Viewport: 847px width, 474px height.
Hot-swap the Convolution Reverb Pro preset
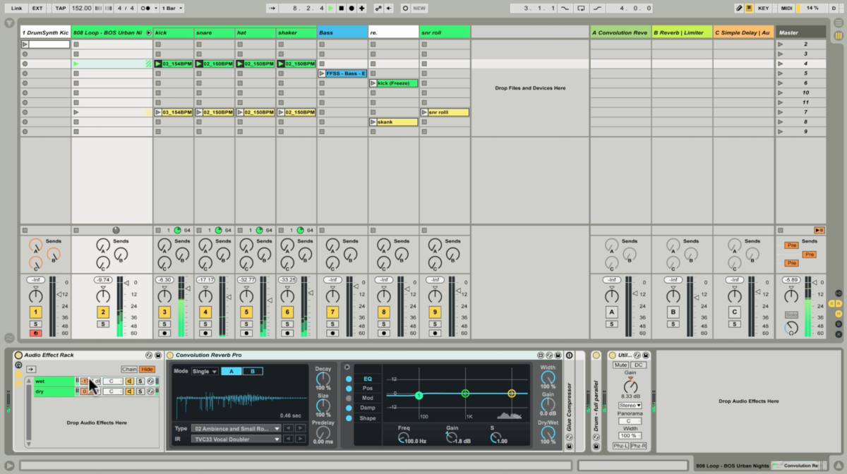(549, 355)
